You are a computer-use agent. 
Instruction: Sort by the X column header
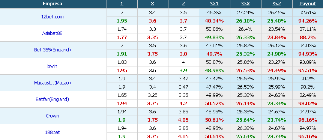[153, 4]
